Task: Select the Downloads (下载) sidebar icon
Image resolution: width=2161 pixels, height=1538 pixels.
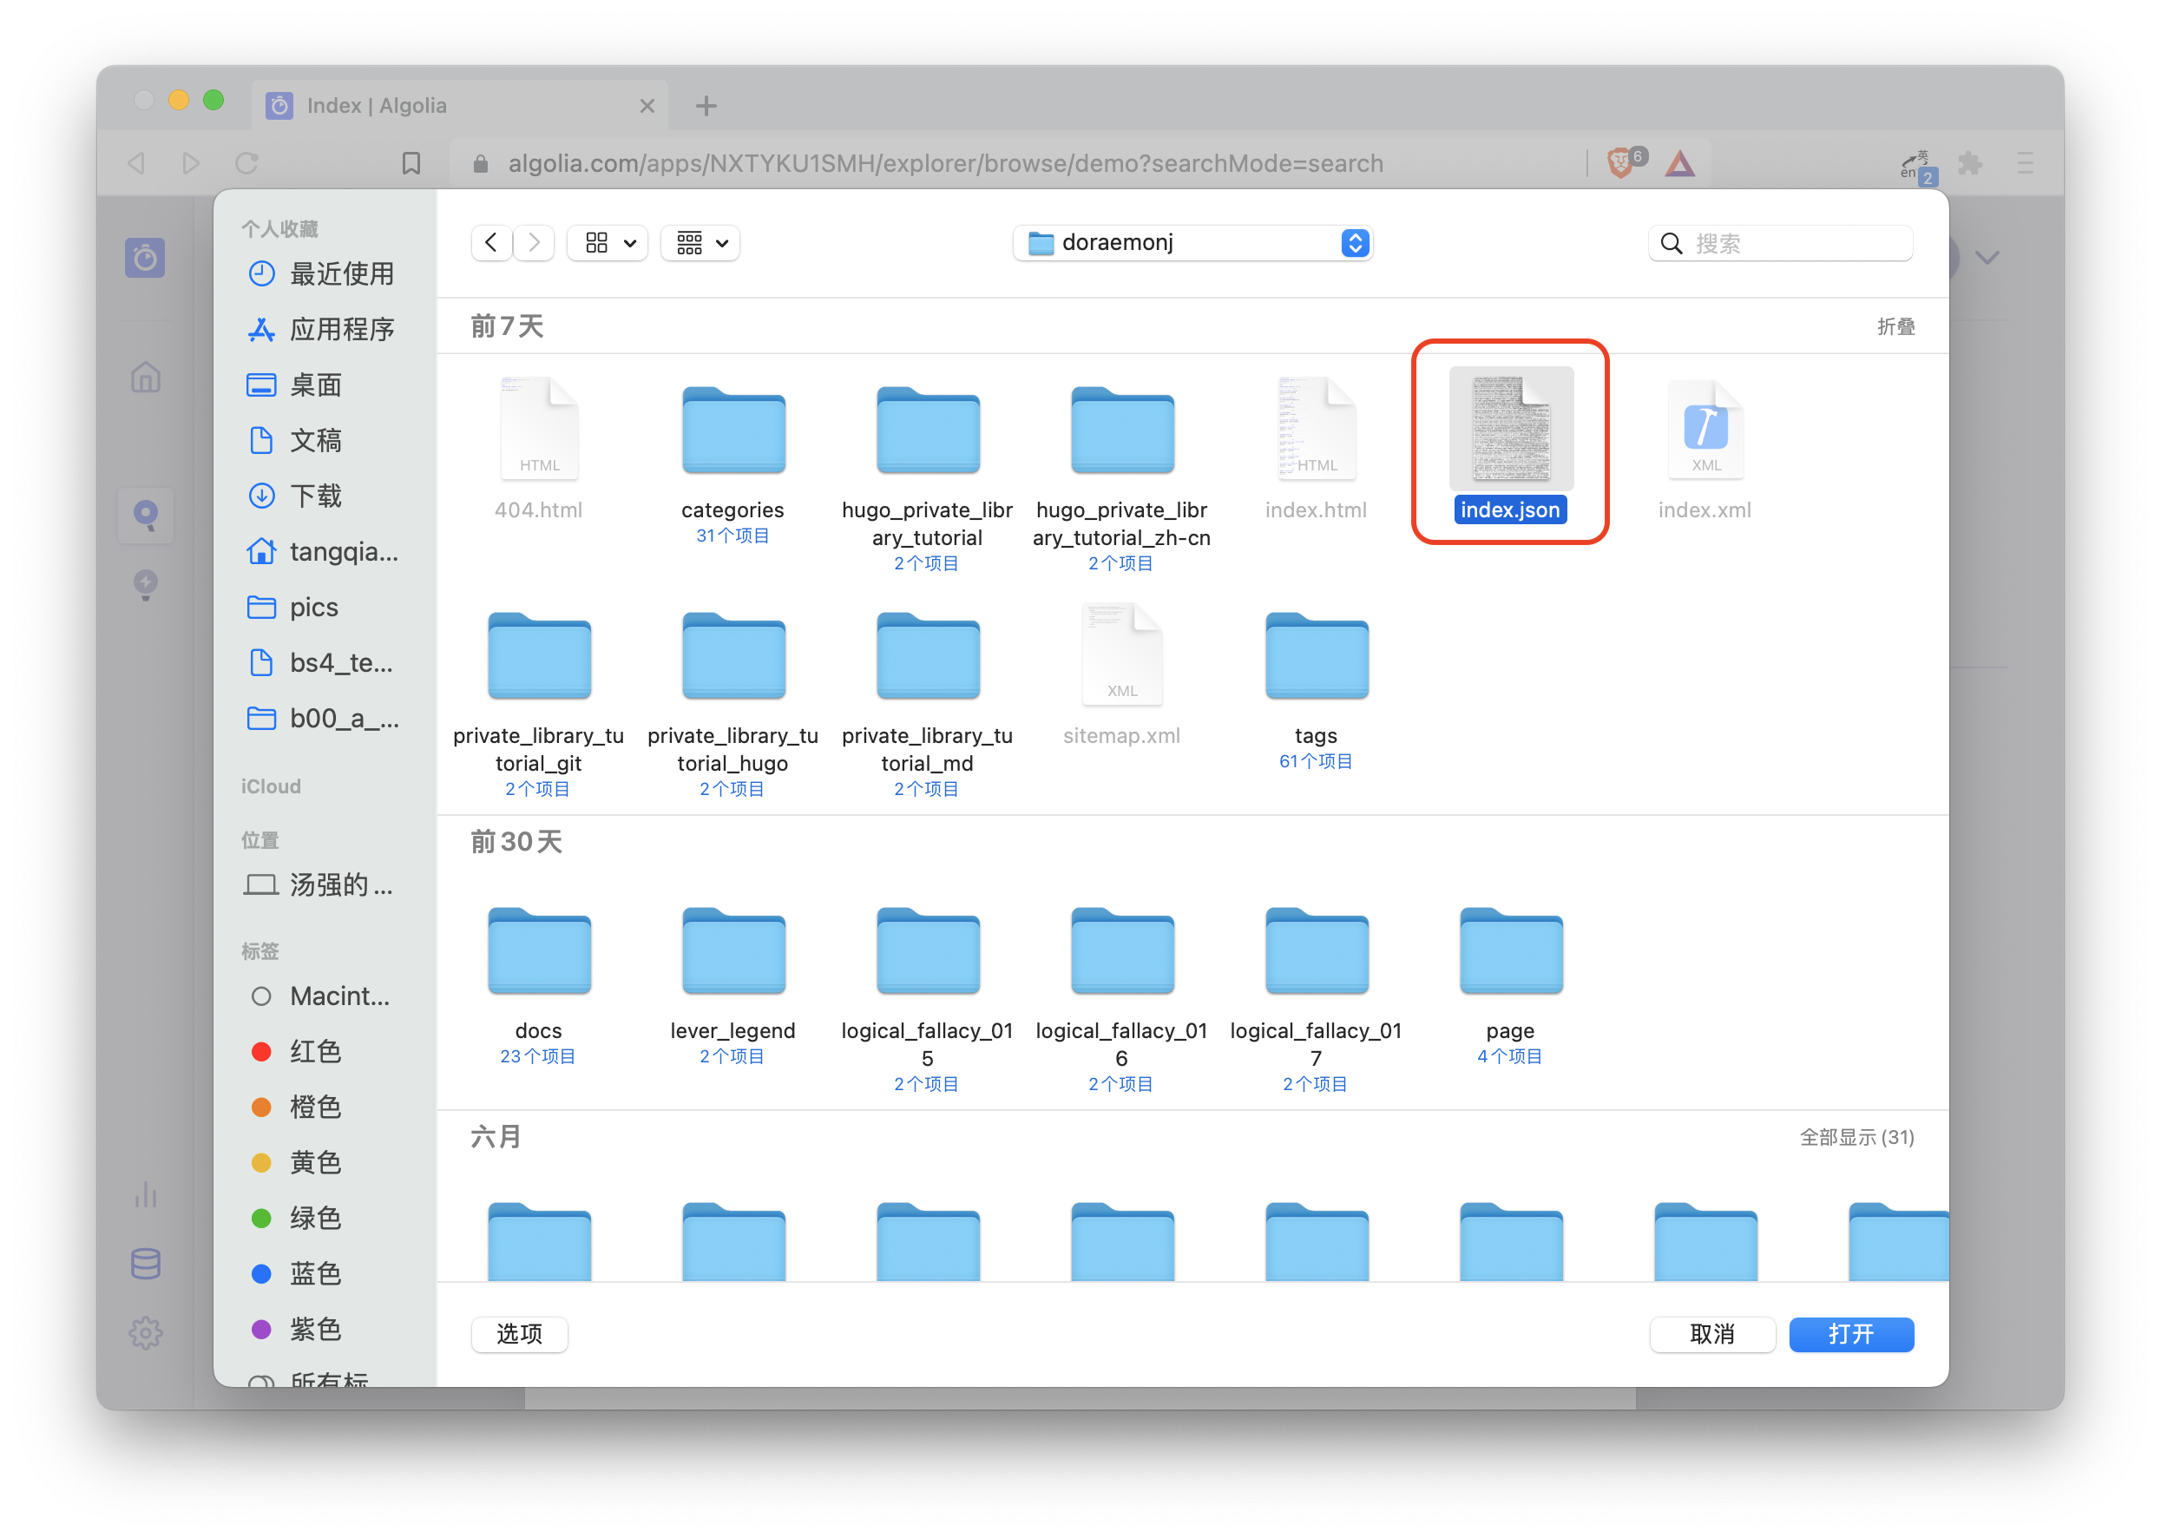Action: click(x=263, y=496)
